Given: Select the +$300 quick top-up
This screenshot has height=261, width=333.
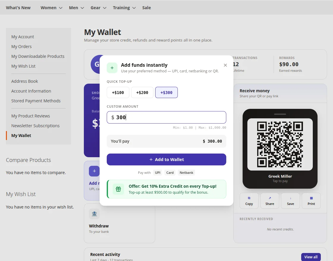Looking at the screenshot, I should 166,92.
